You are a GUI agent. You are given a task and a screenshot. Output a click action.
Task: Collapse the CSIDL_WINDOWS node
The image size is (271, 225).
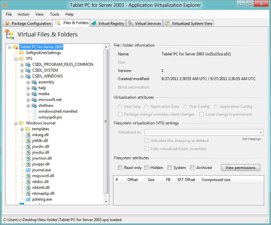pos(22,77)
